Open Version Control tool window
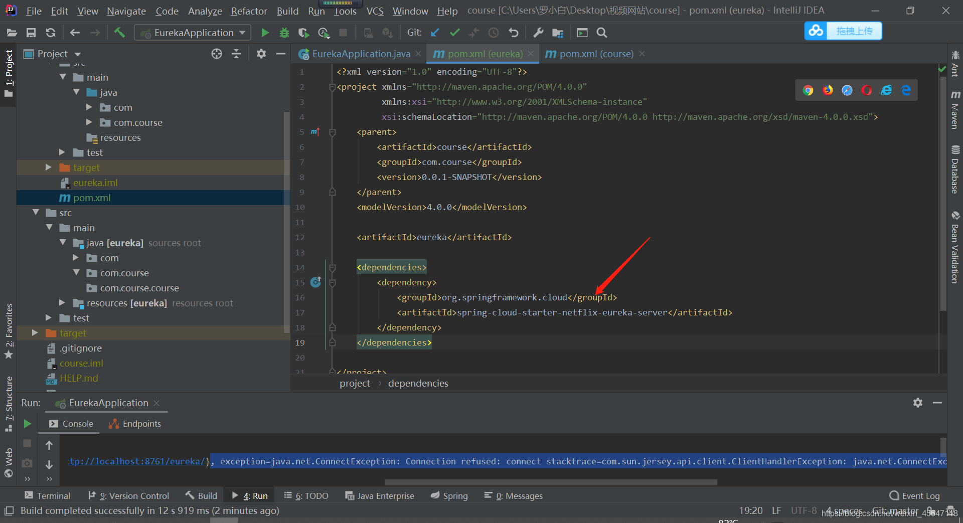The image size is (963, 523). click(x=128, y=496)
